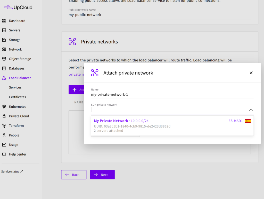Edit the private network Name field
The width and height of the screenshot is (264, 199).
pyautogui.click(x=172, y=95)
